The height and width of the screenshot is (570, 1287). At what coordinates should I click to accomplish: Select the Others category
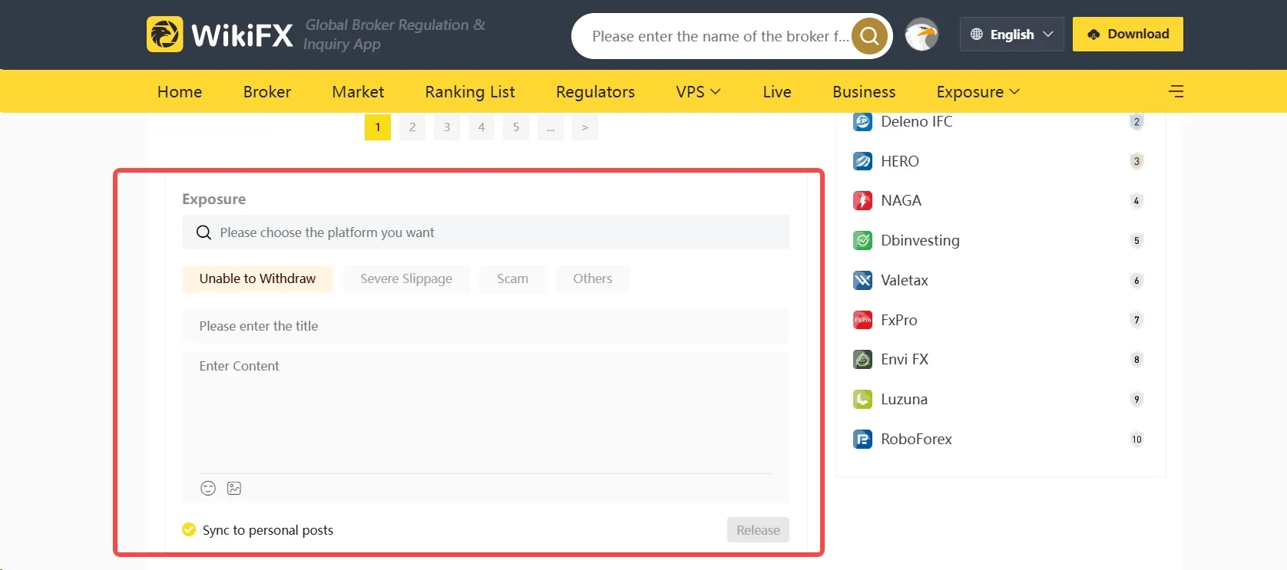coord(593,278)
